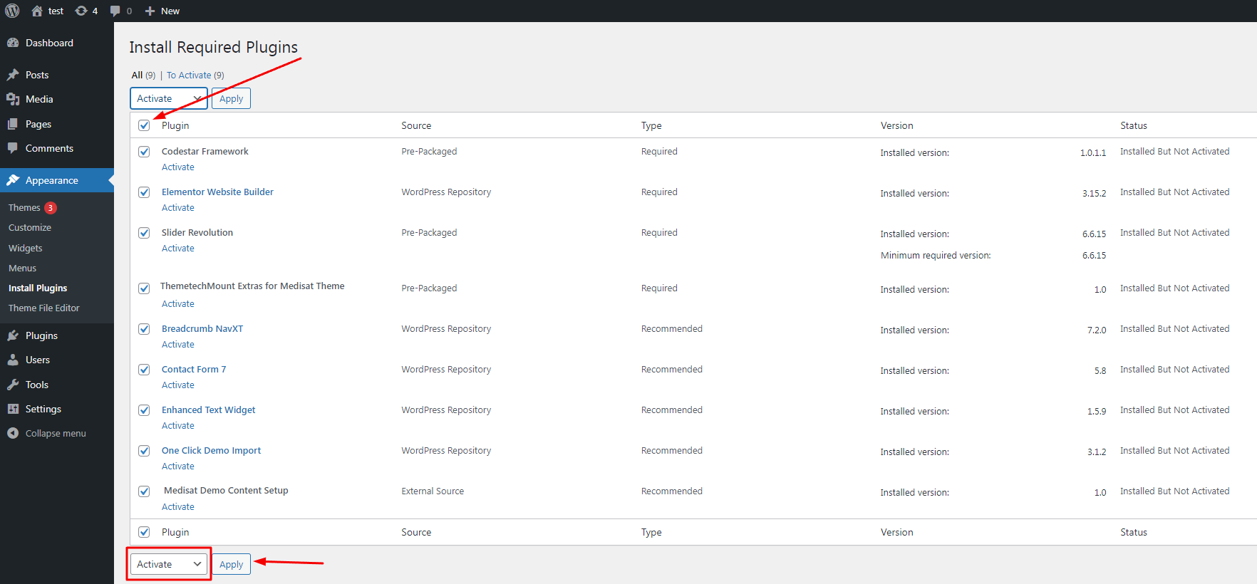The image size is (1257, 584).
Task: Open the bottom bulk action Activate dropdown
Action: 168,564
